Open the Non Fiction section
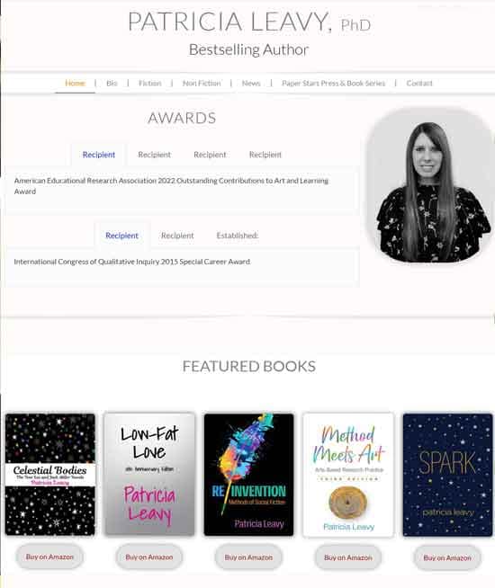 coord(202,84)
